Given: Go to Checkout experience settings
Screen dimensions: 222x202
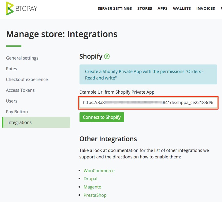Looking at the screenshot, I should tap(27, 80).
